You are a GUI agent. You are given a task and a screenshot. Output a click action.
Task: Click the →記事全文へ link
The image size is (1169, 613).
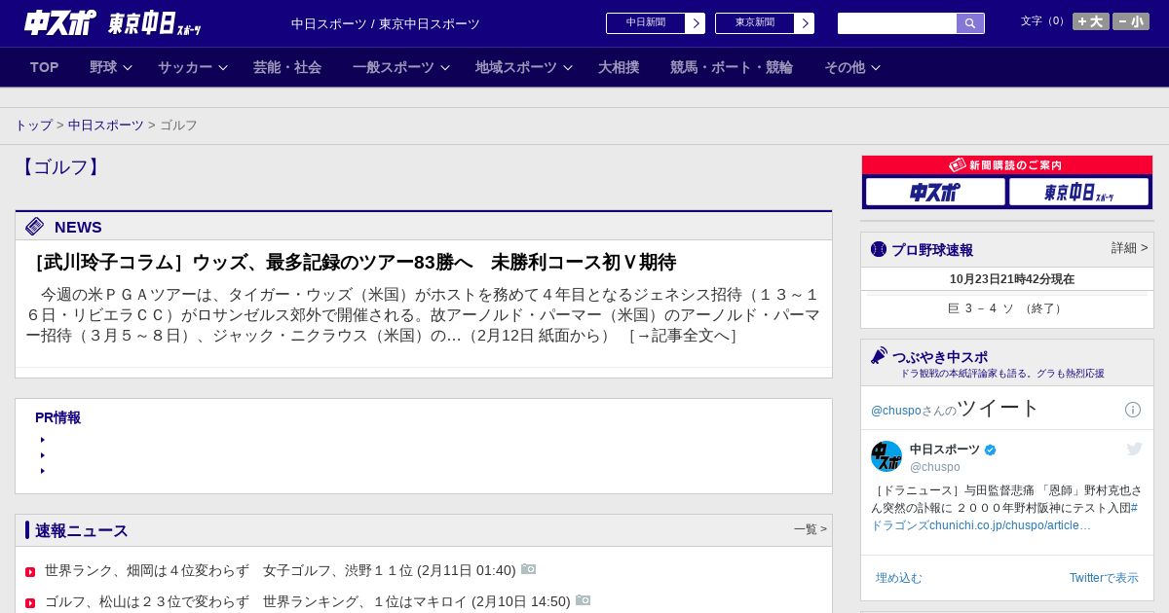(x=683, y=336)
